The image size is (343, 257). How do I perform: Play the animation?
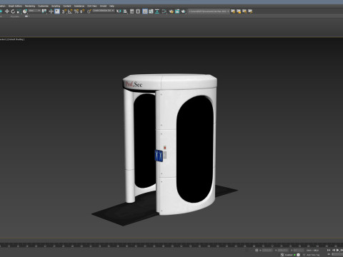(x=338, y=250)
